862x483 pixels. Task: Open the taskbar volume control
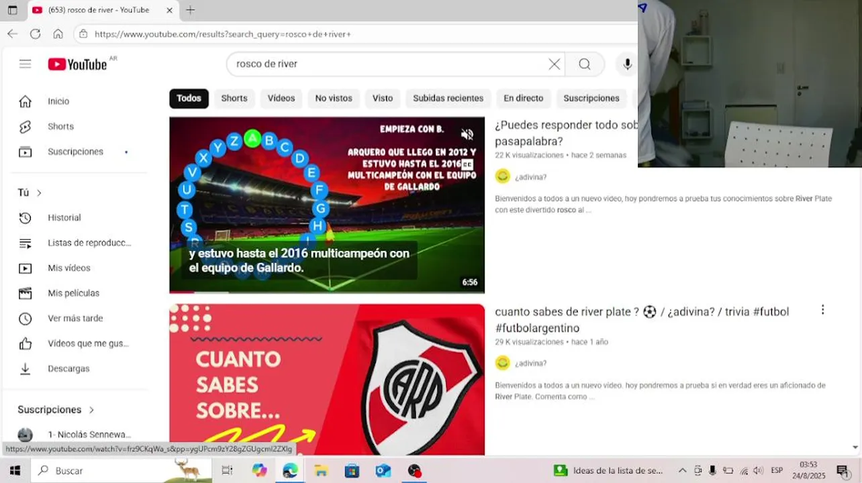pyautogui.click(x=759, y=471)
